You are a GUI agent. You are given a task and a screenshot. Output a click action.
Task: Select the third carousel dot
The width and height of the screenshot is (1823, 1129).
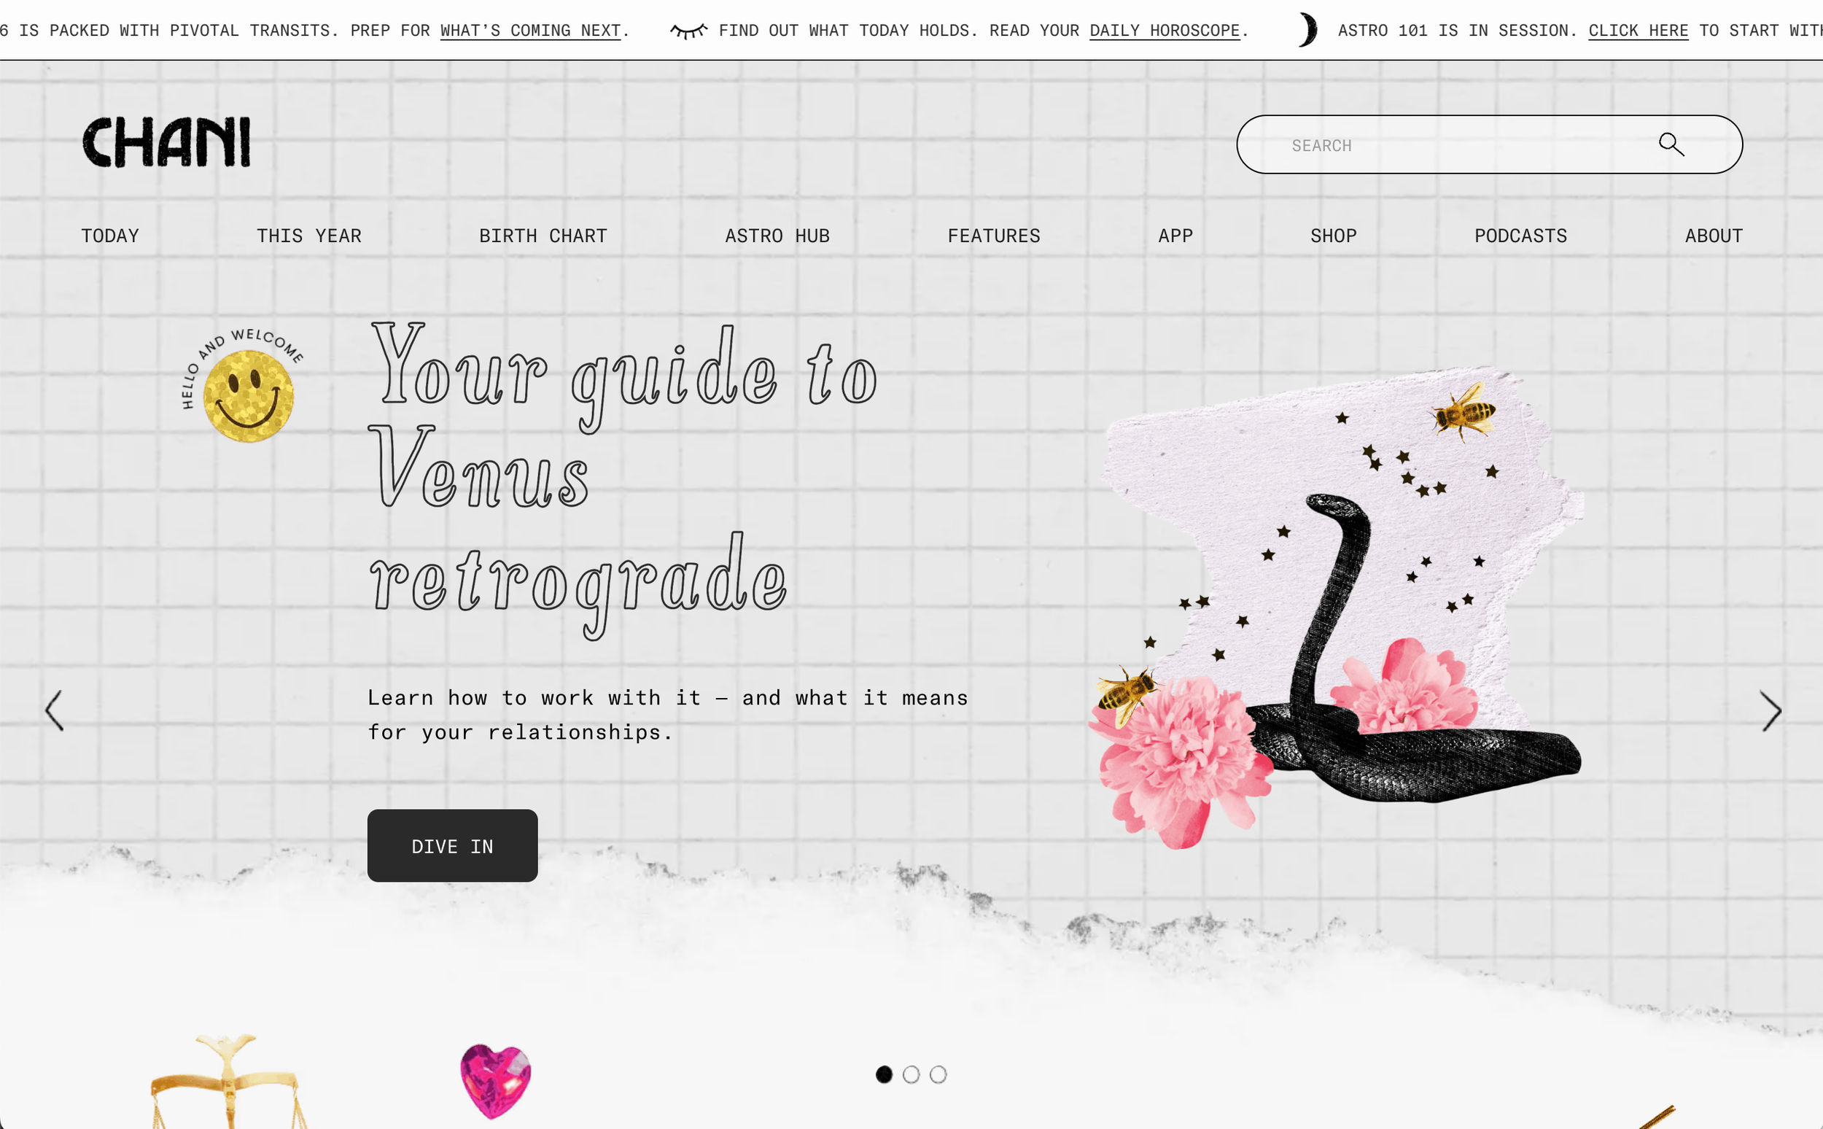click(938, 1074)
